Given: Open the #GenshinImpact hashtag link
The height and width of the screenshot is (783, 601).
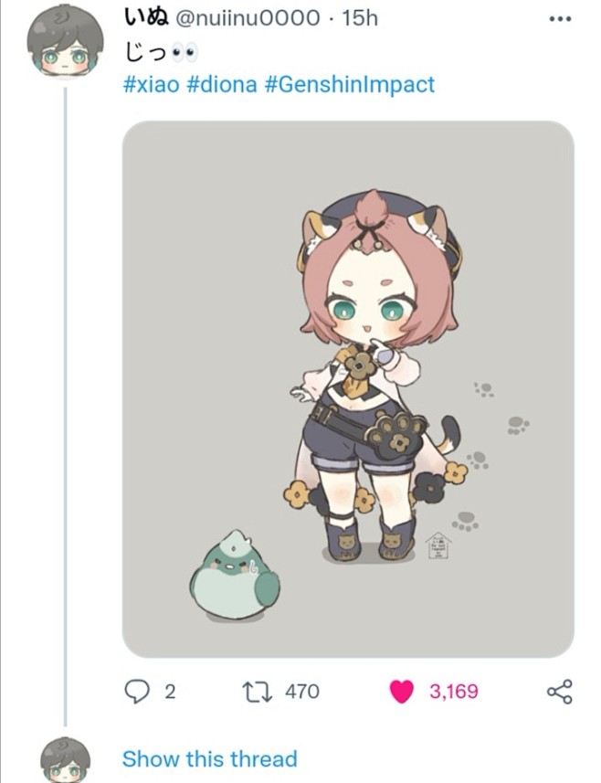Looking at the screenshot, I should [x=350, y=85].
